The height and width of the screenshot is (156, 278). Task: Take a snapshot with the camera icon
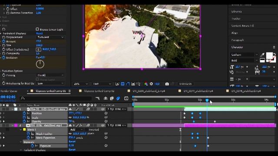(167, 84)
